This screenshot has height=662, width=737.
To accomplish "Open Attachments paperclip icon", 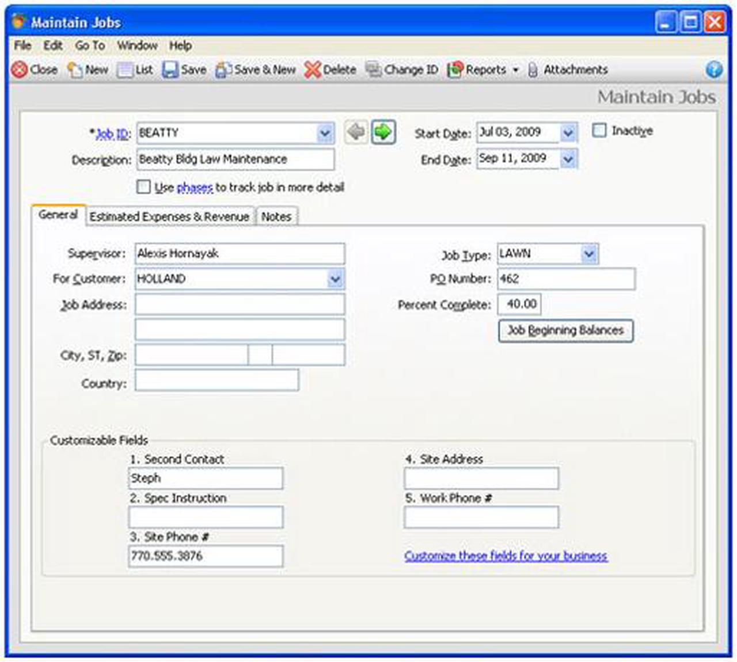I will pyautogui.click(x=533, y=70).
